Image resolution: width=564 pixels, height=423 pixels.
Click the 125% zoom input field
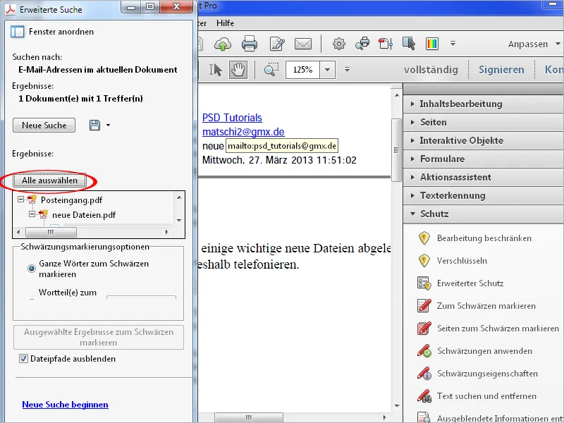pos(302,69)
